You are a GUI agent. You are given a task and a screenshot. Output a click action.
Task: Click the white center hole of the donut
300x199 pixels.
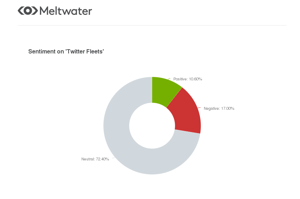point(152,126)
